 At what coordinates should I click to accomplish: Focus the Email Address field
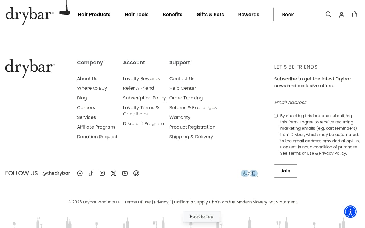point(317,103)
